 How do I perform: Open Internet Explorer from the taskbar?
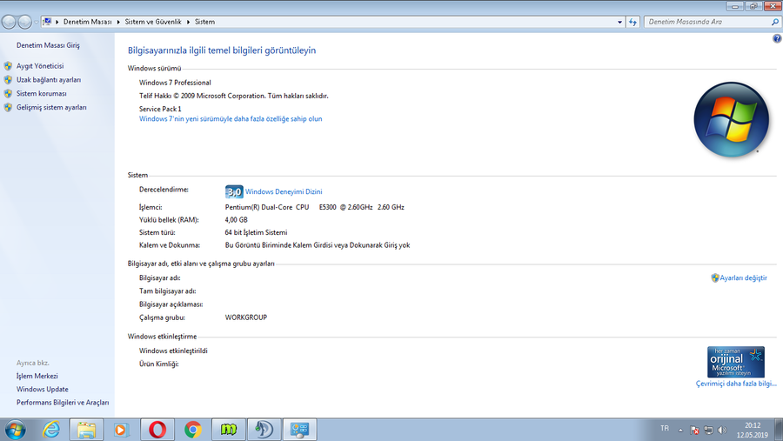coord(51,430)
